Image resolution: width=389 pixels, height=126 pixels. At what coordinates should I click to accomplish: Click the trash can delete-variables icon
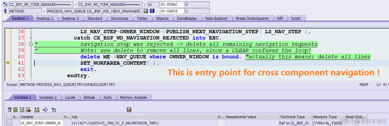tap(10, 110)
